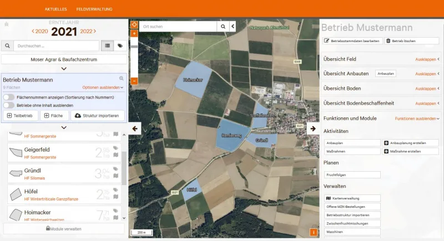Toggle Flächennummern anzeigen switch
This screenshot has height=241, width=444.
pyautogui.click(x=9, y=97)
